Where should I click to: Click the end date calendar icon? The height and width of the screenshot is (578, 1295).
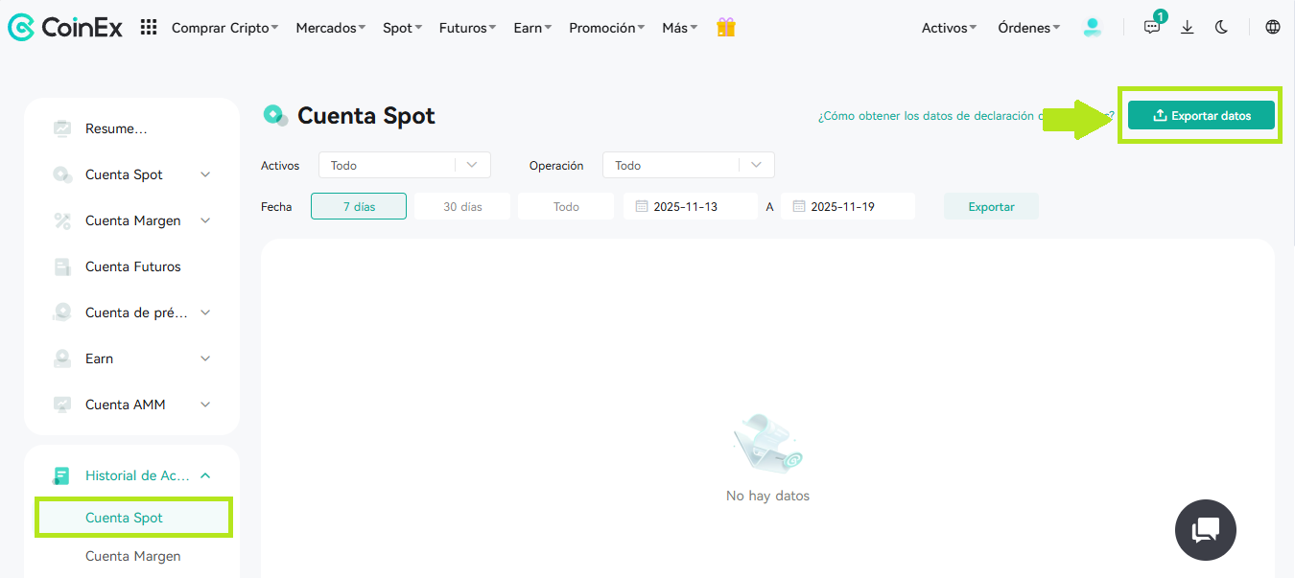click(x=799, y=206)
